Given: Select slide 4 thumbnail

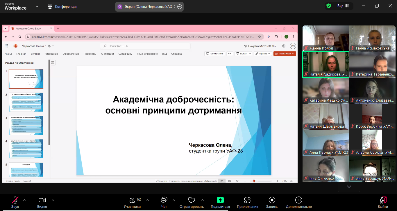Looking at the screenshot, I should click(26, 149).
